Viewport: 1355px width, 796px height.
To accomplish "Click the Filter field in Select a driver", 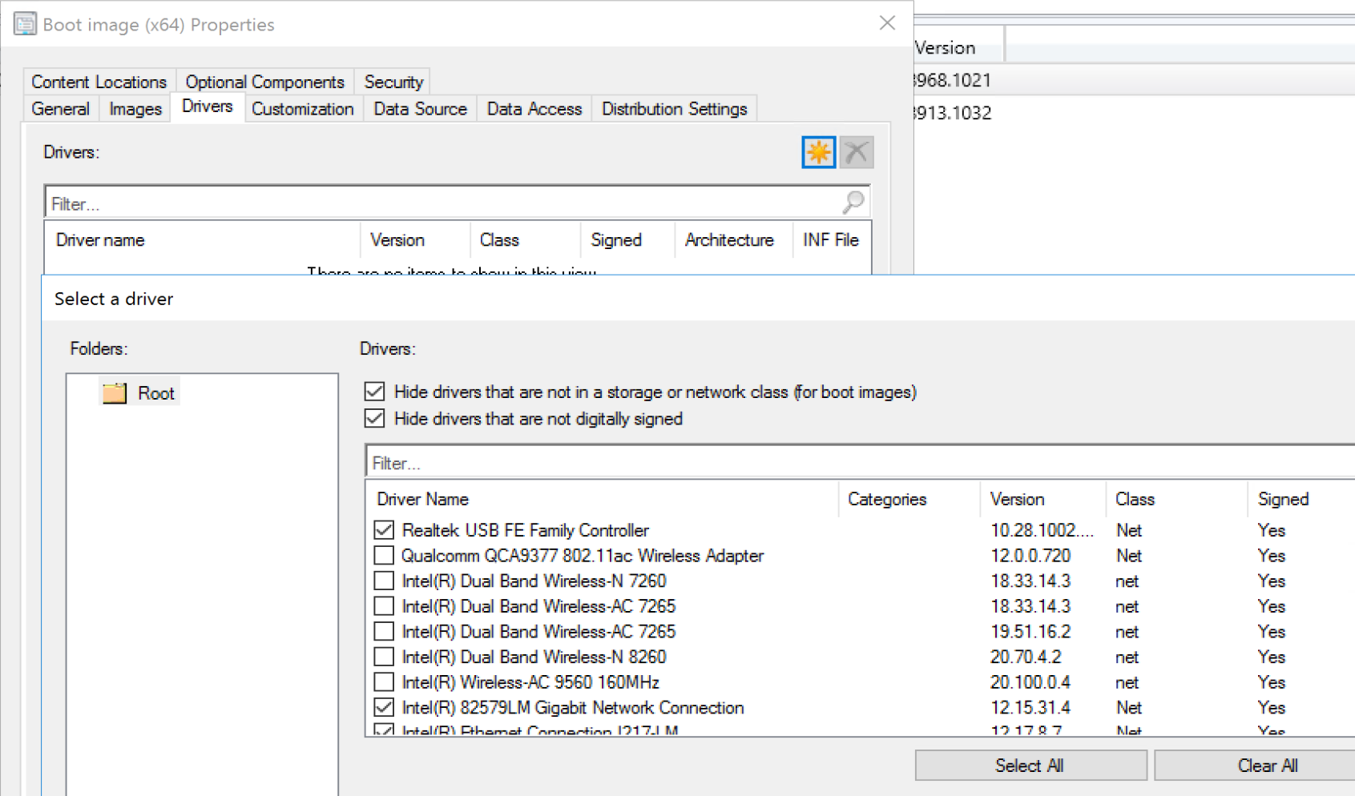I will (857, 463).
